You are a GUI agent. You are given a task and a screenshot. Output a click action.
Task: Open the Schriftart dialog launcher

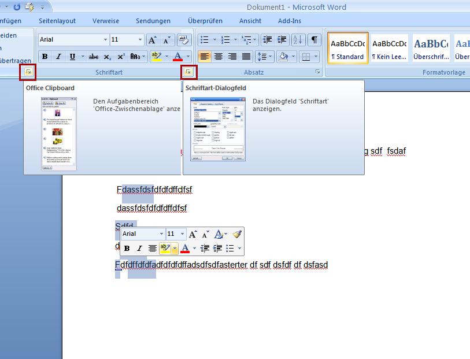click(x=188, y=72)
